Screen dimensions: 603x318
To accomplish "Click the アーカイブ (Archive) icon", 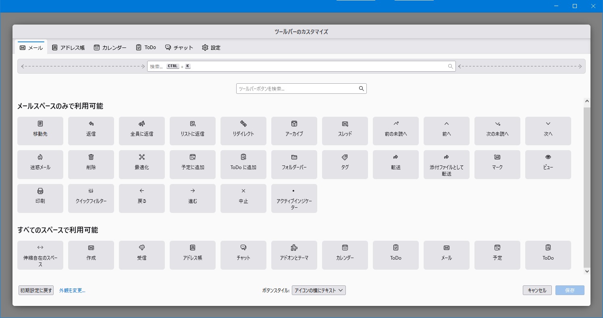I will [294, 124].
